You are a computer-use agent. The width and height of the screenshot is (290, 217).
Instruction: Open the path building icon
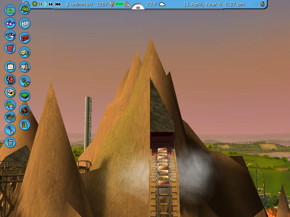10,117
